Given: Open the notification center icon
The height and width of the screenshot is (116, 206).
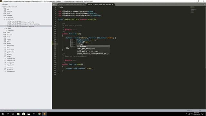Looking at the screenshot, I should [x=202, y=114].
